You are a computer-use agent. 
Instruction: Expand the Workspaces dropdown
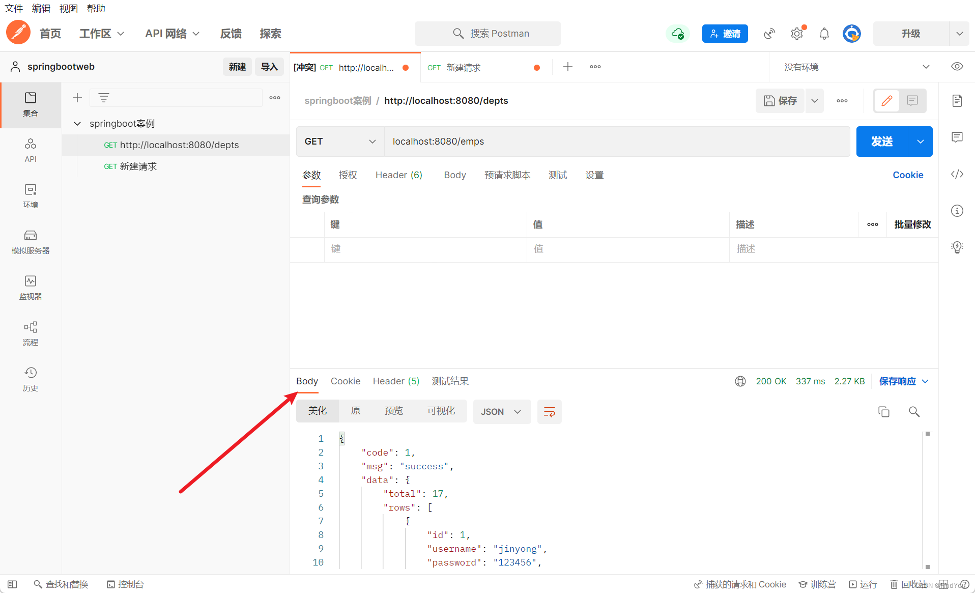point(101,34)
